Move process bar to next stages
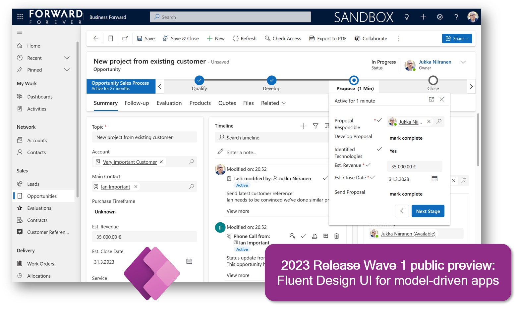 [x=471, y=86]
